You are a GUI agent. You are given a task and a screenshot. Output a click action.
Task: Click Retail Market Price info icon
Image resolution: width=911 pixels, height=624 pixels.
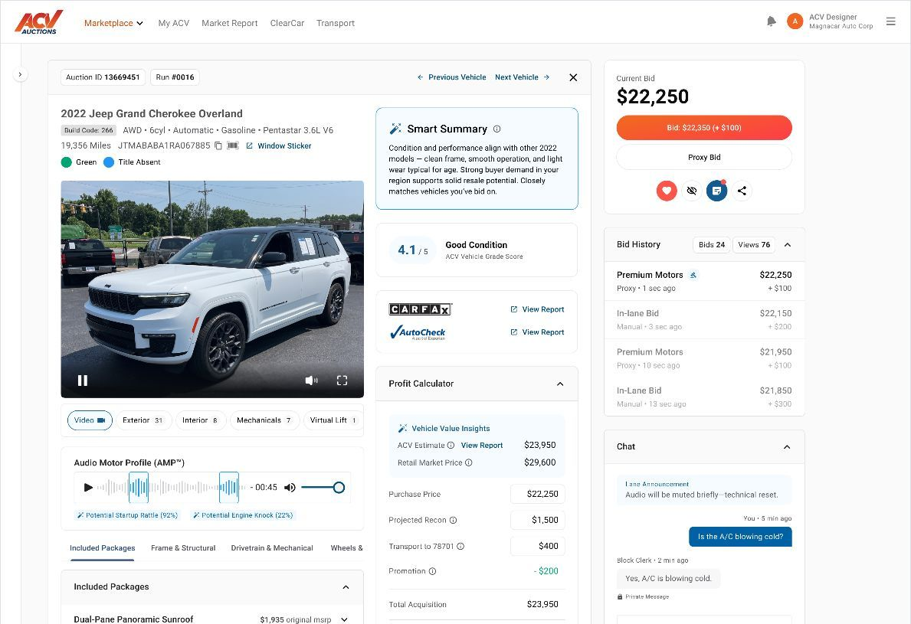(x=468, y=462)
